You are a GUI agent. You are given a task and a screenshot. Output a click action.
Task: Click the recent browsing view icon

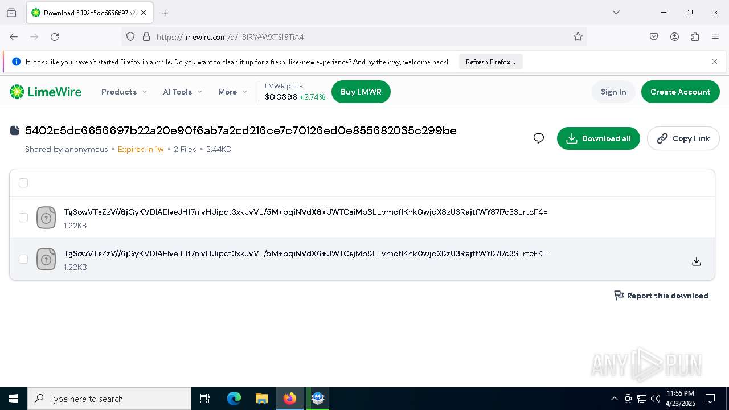(x=11, y=13)
